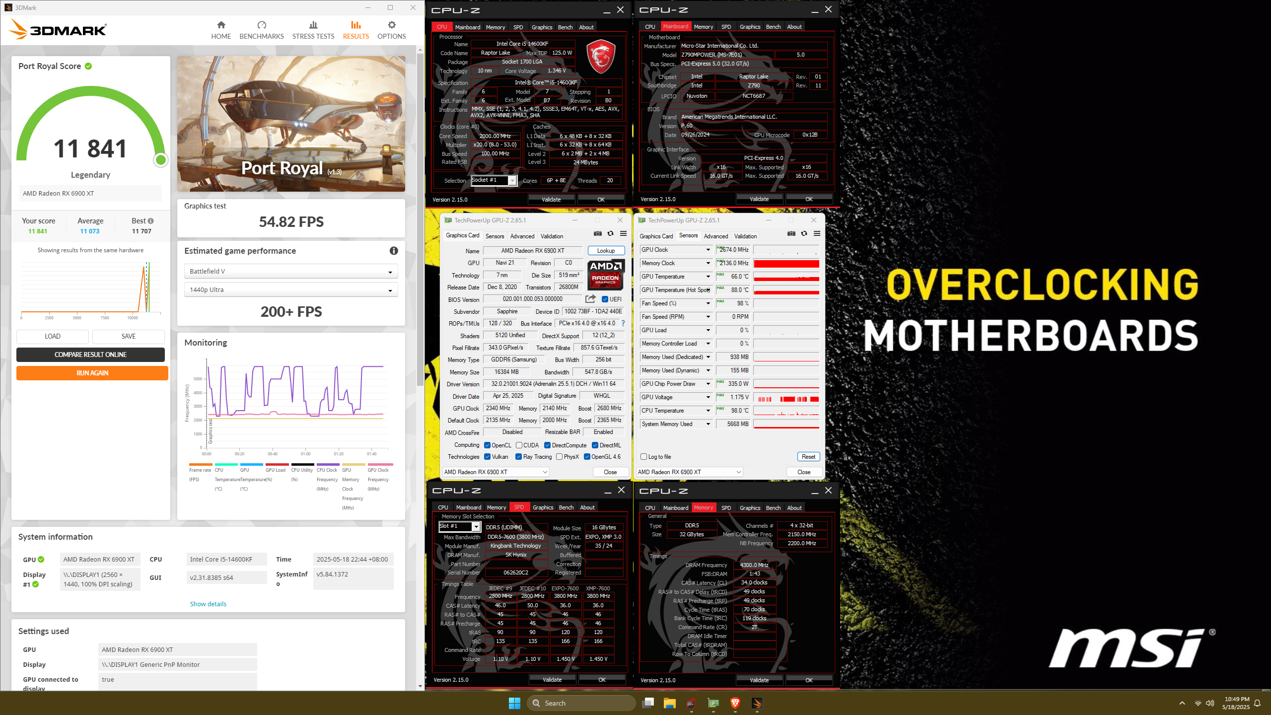This screenshot has height=715, width=1271.
Task: Go to STRESS TESTS in 3DMark
Action: [313, 30]
